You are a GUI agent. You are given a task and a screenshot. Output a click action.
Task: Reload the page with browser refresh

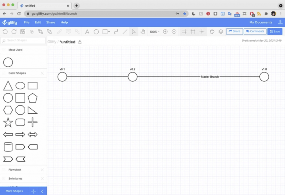point(19,14)
